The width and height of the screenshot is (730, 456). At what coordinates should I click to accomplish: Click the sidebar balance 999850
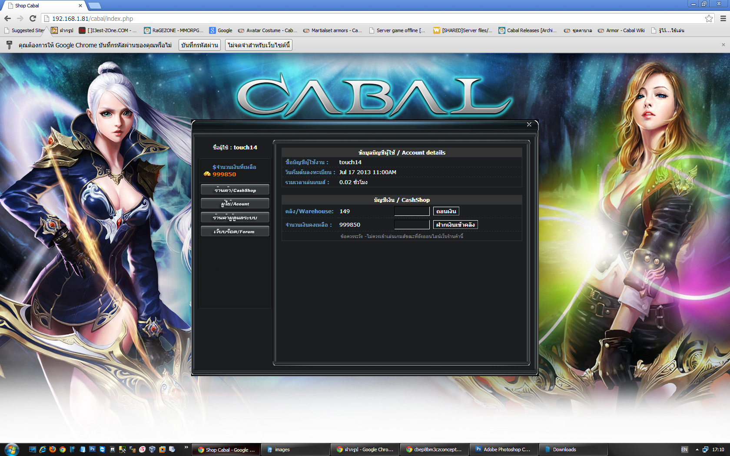click(224, 174)
